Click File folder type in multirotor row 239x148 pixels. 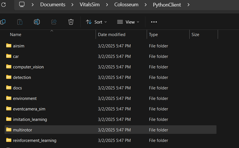coord(158,130)
